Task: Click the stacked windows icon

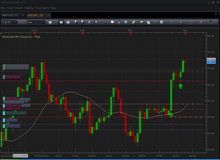Action: click(148, 22)
